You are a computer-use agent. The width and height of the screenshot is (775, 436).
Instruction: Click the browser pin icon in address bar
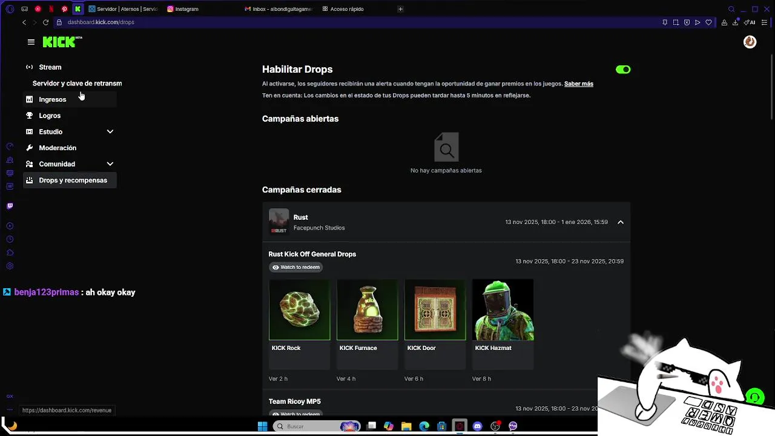pyautogui.click(x=665, y=22)
